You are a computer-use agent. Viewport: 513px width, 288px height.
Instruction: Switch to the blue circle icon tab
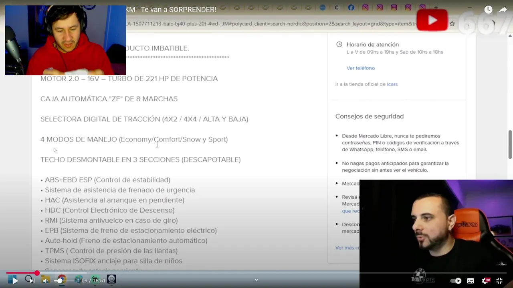tap(323, 8)
